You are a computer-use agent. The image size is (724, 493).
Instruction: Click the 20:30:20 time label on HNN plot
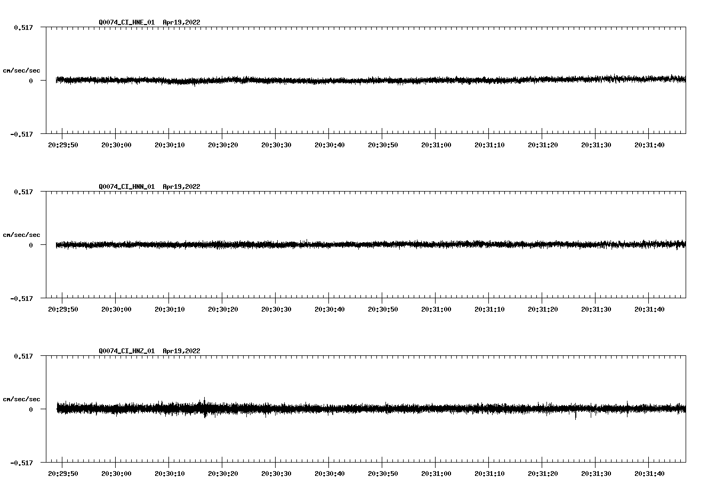point(223,309)
